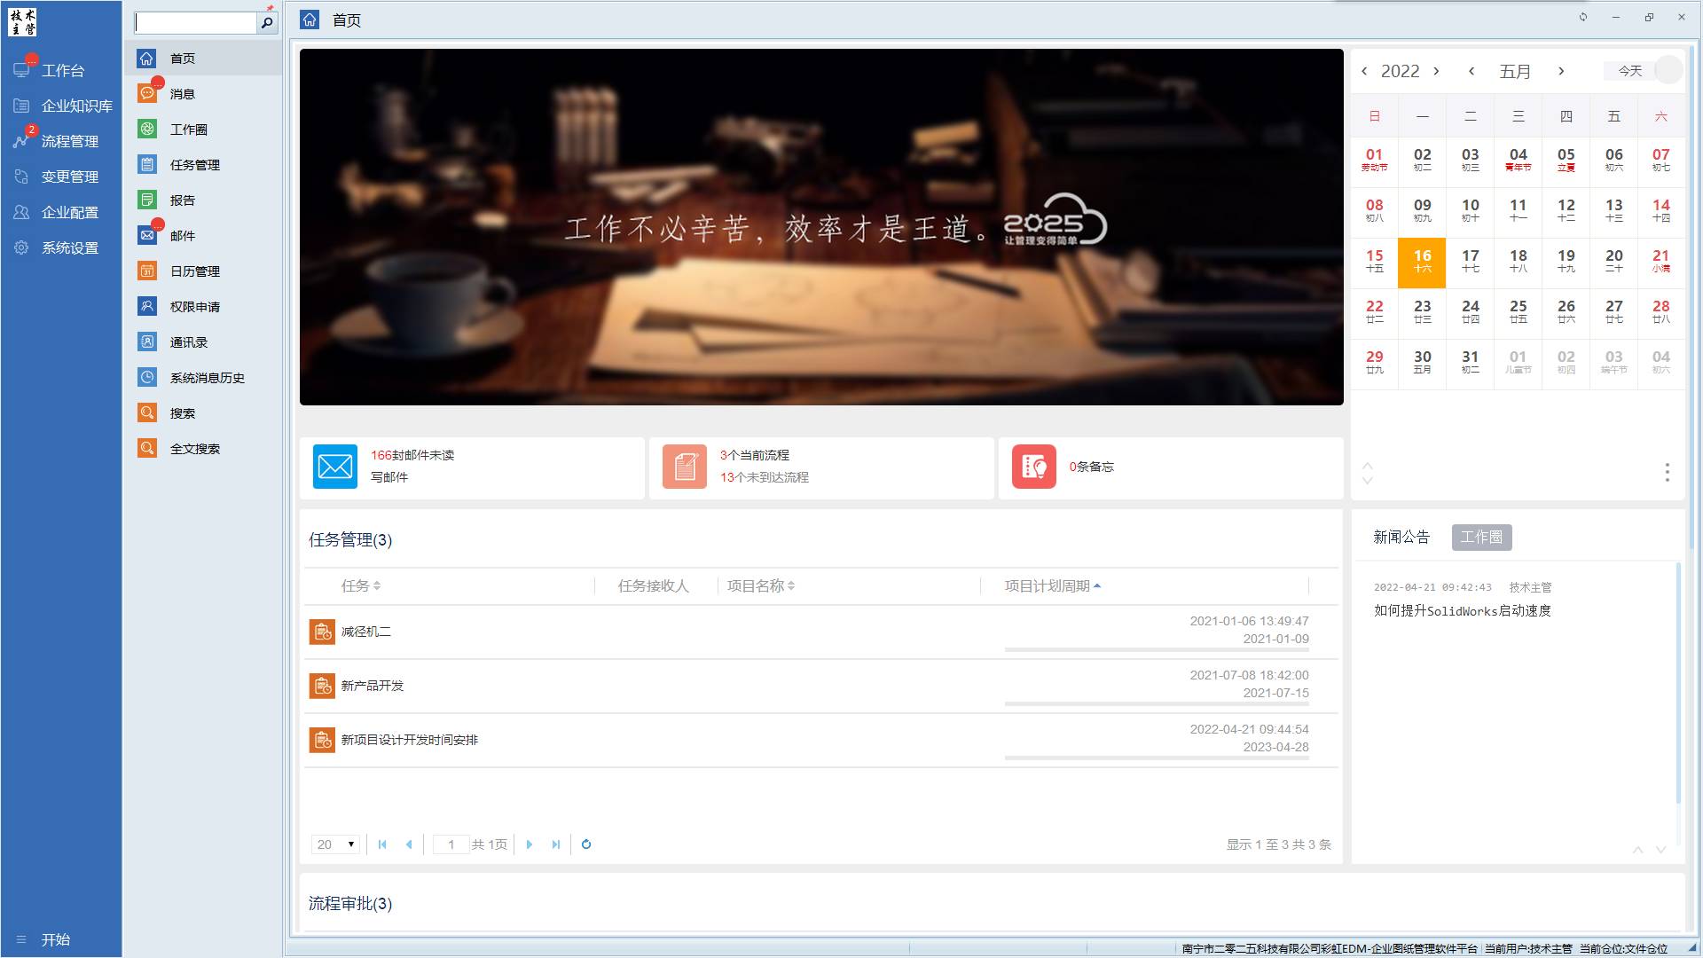
Task: Open the post 如何提升SolidWorks启动速度
Action: point(1463,611)
